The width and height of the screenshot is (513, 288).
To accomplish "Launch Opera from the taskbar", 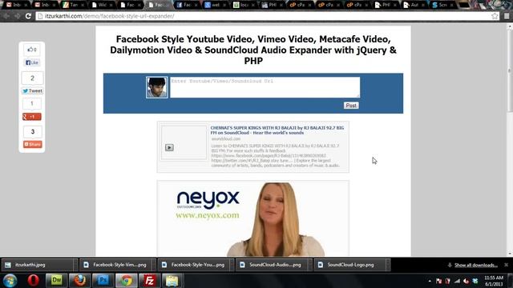I will point(33,281).
